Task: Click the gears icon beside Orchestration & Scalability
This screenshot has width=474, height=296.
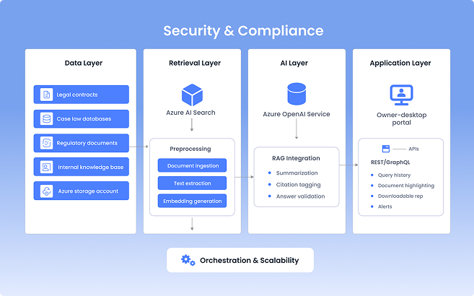Action: [x=188, y=260]
